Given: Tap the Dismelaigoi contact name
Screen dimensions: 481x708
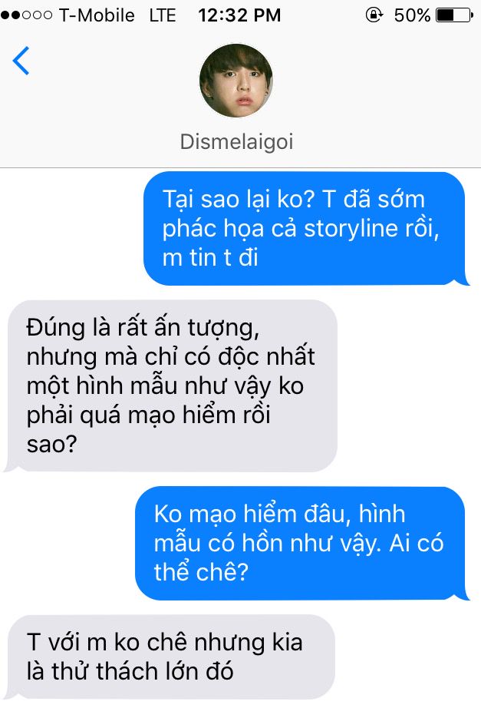Looking at the screenshot, I should coord(236,142).
